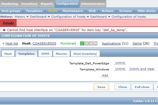The image size is (158, 105).
Task: Unlink Template_Windows
Action: (x=120, y=69)
